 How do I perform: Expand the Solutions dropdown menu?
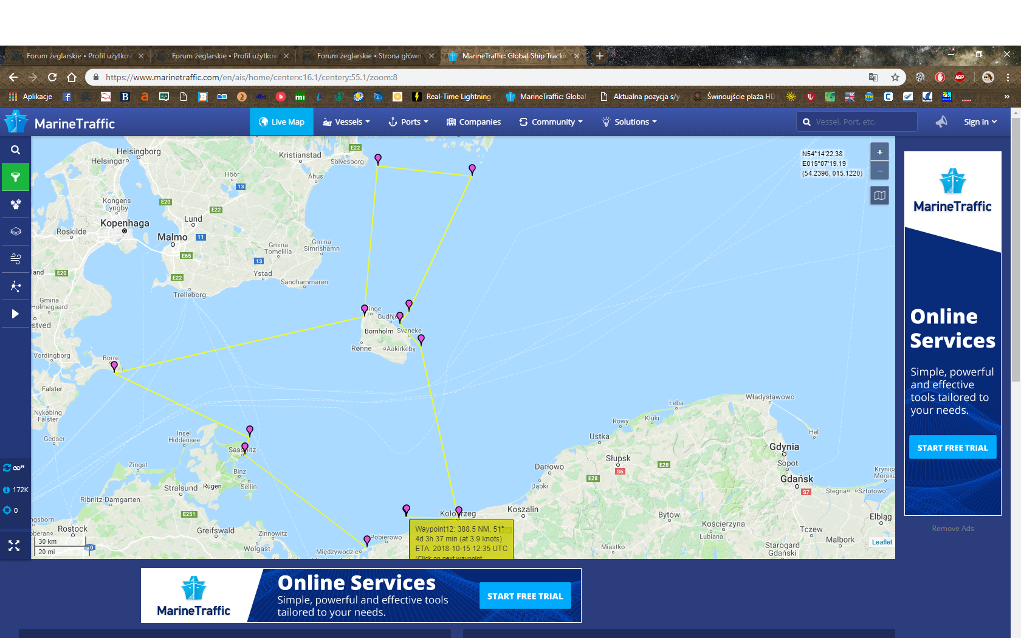pos(629,122)
